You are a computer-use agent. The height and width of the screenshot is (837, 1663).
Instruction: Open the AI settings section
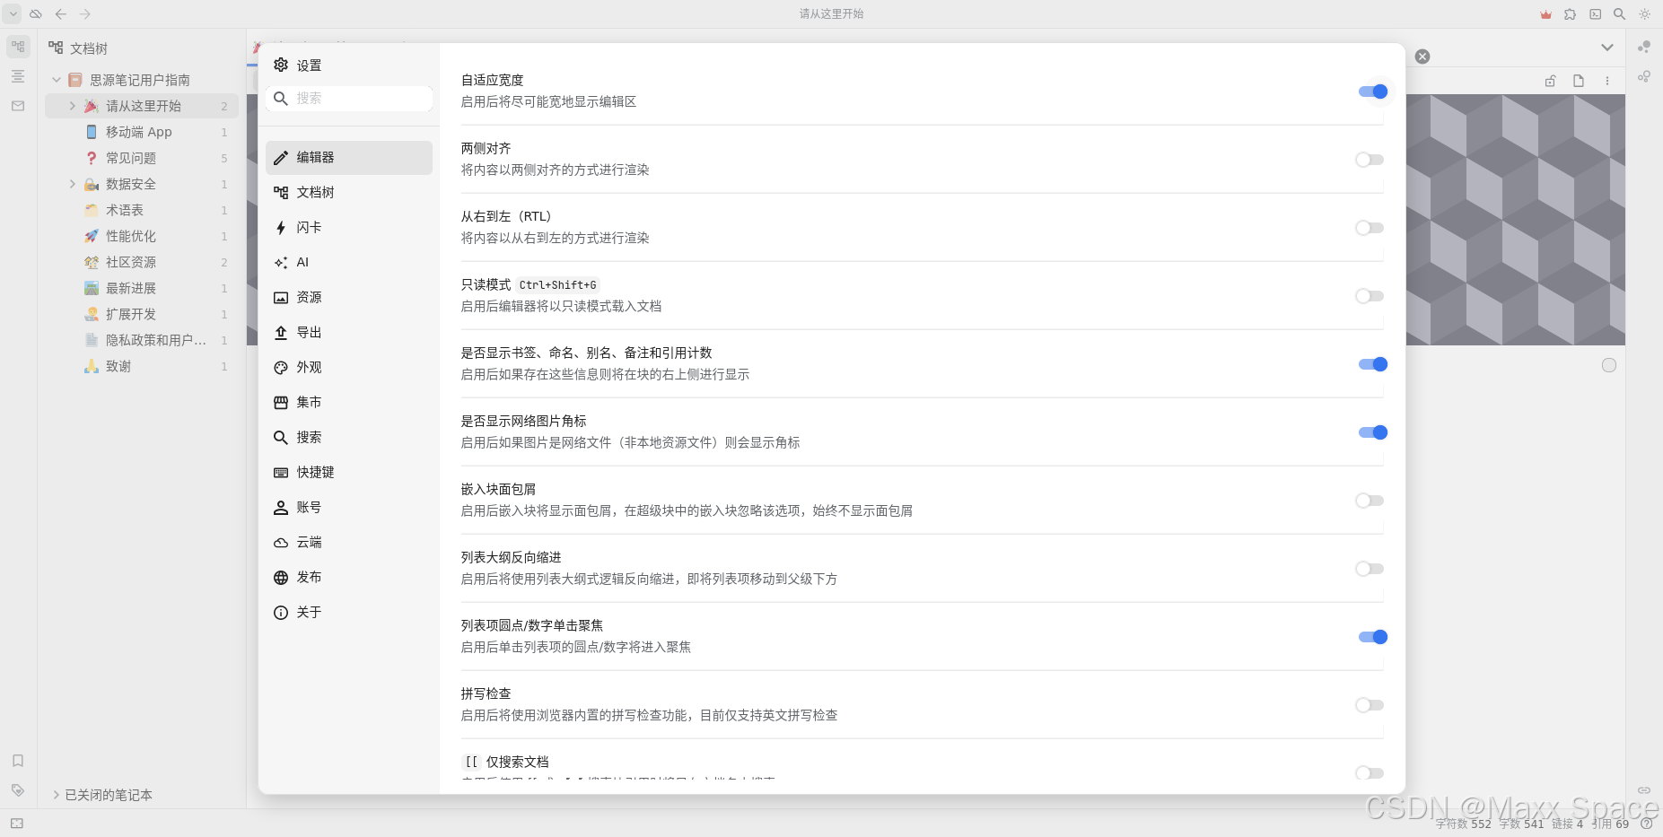[x=348, y=262]
